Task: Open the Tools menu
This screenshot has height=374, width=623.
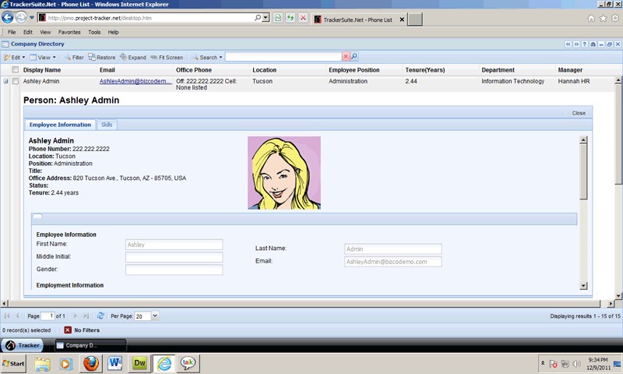Action: click(x=94, y=32)
